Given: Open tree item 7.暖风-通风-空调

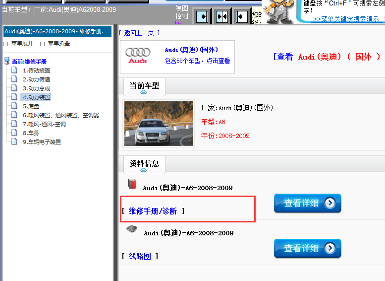Looking at the screenshot, I should (45, 124).
